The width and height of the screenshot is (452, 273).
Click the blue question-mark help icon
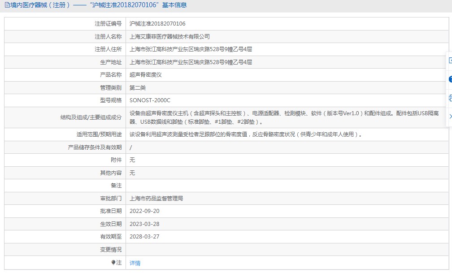point(450,79)
